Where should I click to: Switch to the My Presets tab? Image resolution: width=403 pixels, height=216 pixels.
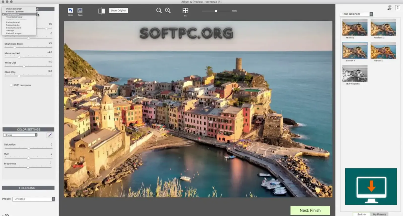[x=379, y=214]
